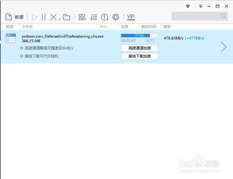This screenshot has width=233, height=179.
Task: Pause the download with the pause icon
Action: 43,17
